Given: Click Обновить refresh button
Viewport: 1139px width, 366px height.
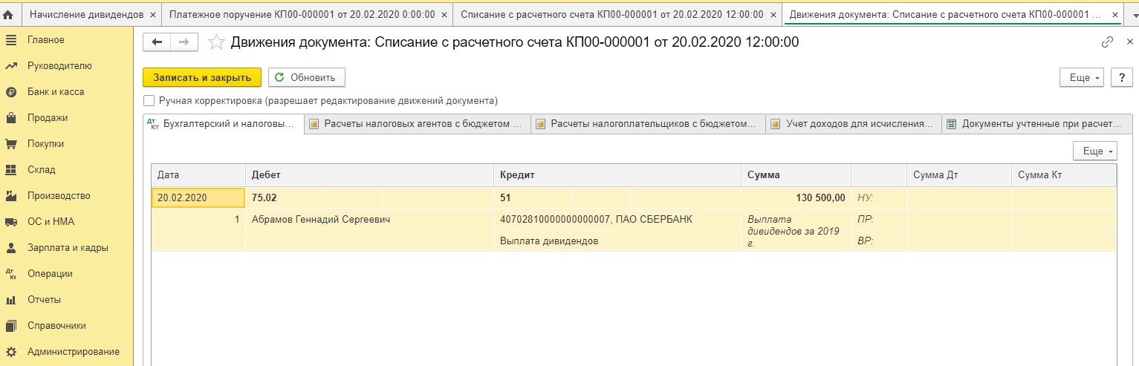Looking at the screenshot, I should [x=306, y=77].
